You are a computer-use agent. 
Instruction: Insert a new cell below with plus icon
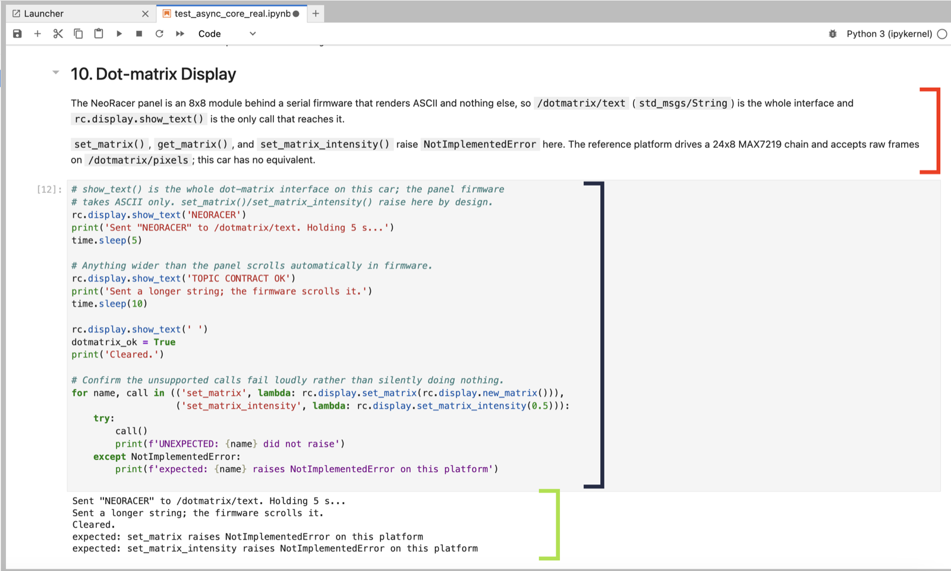point(37,34)
